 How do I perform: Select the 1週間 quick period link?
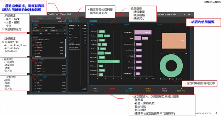(x=41, y=33)
